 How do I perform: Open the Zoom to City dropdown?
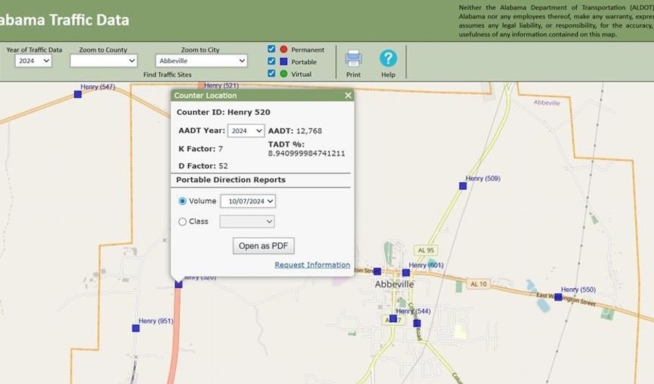coord(201,61)
